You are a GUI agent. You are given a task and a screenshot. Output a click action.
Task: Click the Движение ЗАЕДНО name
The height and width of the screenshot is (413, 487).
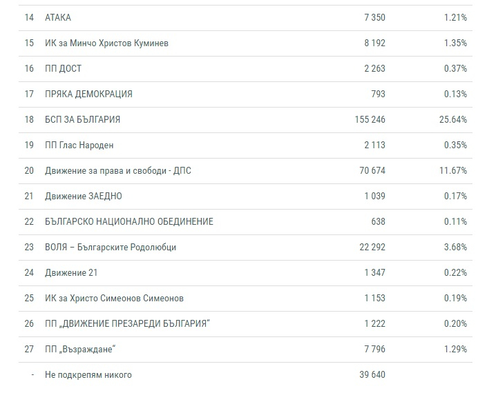(83, 197)
